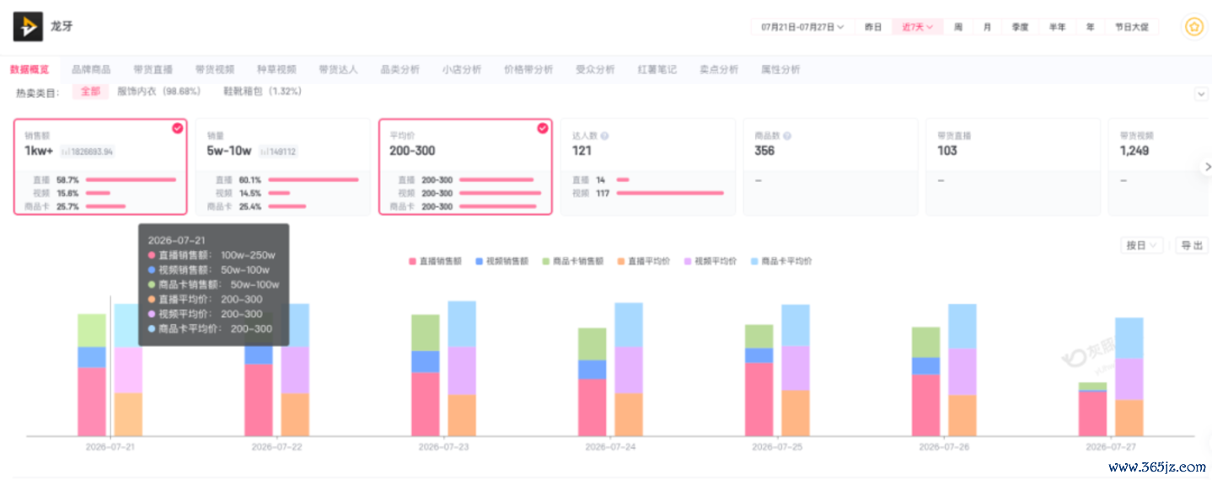Switch to the 数据概览 tab
Viewport: 1212px width, 480px height.
pyautogui.click(x=29, y=69)
